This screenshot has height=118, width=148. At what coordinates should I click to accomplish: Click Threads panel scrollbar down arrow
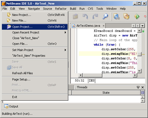[x=143, y=101]
